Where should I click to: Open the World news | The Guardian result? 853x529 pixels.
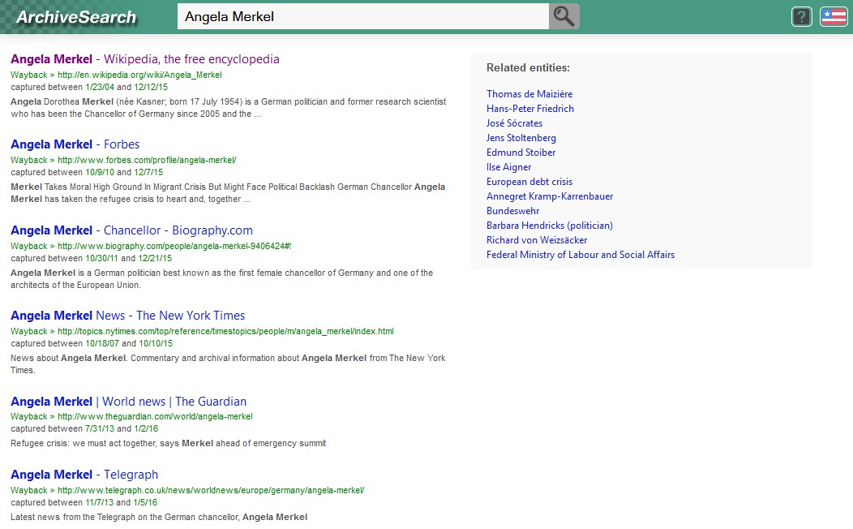point(128,402)
